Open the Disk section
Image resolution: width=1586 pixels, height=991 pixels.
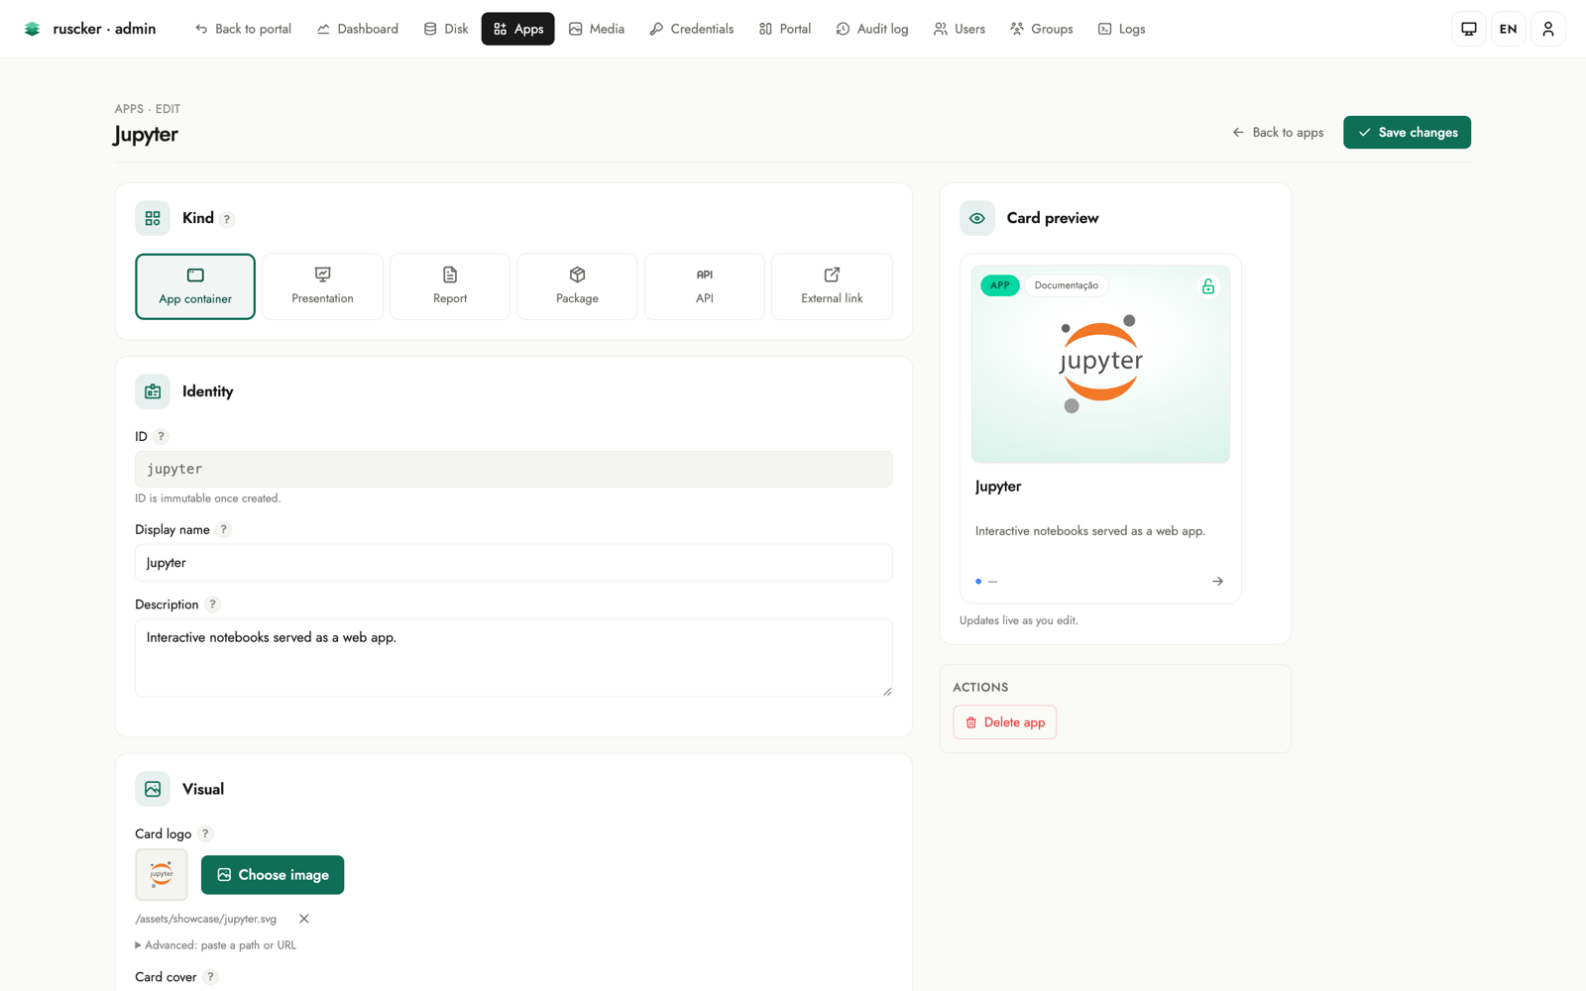pyautogui.click(x=446, y=29)
